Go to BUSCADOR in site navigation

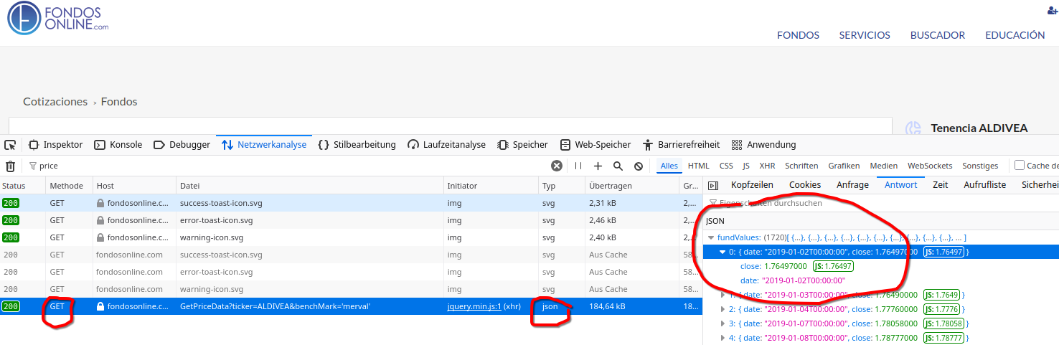coord(937,35)
